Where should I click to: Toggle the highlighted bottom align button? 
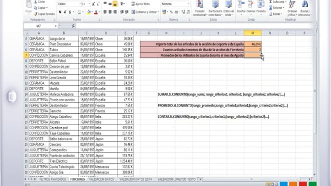115,4
